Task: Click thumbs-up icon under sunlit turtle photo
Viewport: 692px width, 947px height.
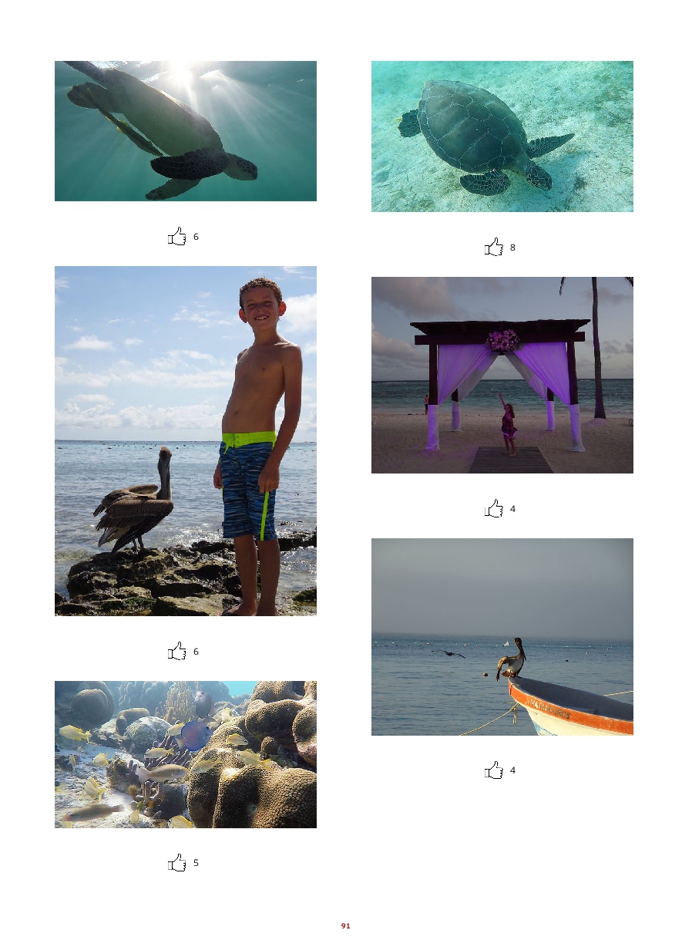Action: tap(177, 237)
